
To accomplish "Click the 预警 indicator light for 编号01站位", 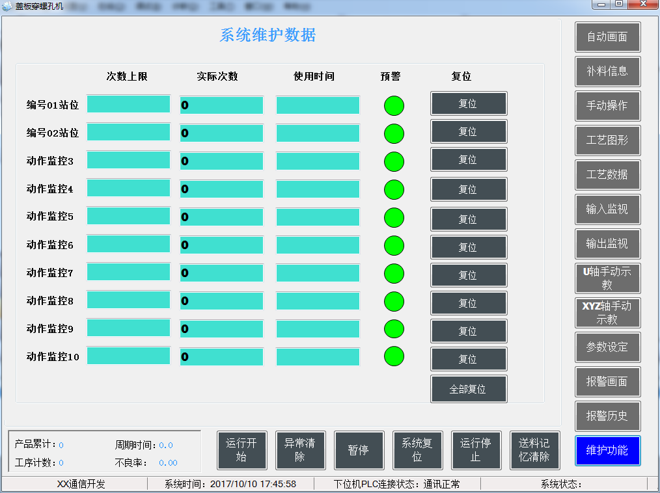I will coord(394,105).
